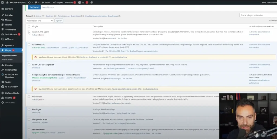Click Activar under Akismet Anti-Spam
The width and height of the screenshot is (277, 139).
pos(35,35)
